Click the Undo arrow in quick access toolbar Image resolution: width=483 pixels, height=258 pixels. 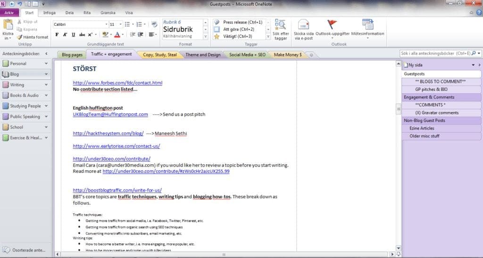click(x=20, y=4)
